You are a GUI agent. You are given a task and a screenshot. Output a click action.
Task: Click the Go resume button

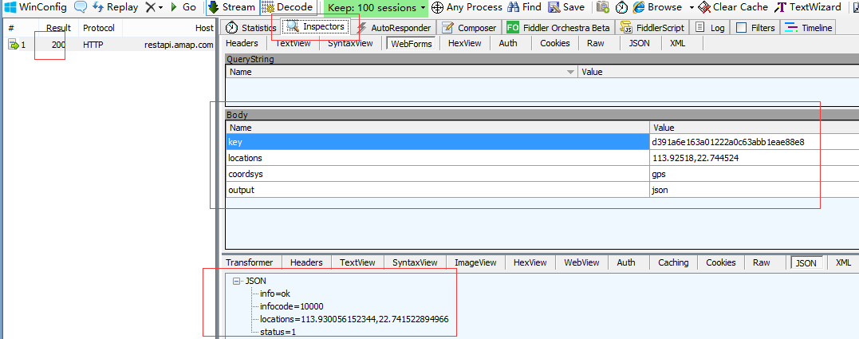[x=183, y=7]
